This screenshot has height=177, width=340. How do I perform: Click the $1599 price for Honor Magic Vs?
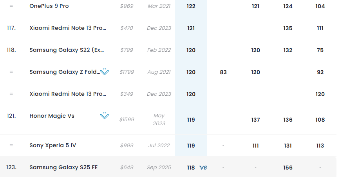[126, 120]
